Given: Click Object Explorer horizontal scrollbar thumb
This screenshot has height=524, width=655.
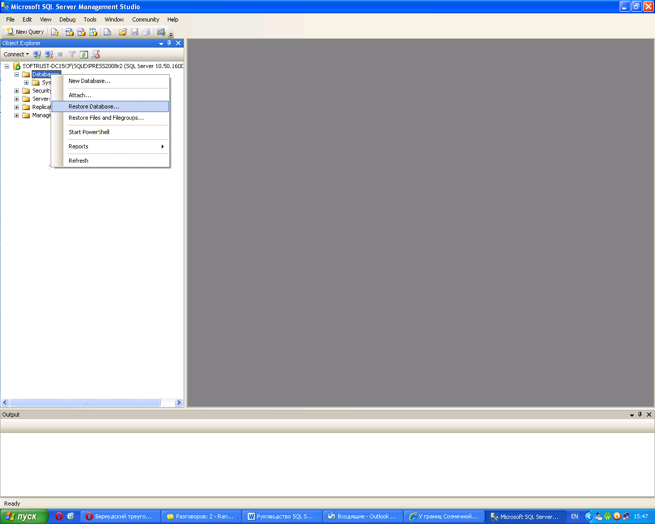Looking at the screenshot, I should (85, 403).
